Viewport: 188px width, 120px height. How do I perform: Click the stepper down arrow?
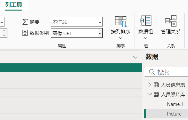(x=4, y=35)
